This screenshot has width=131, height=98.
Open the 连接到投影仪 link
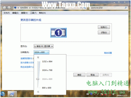[x=26, y=58]
